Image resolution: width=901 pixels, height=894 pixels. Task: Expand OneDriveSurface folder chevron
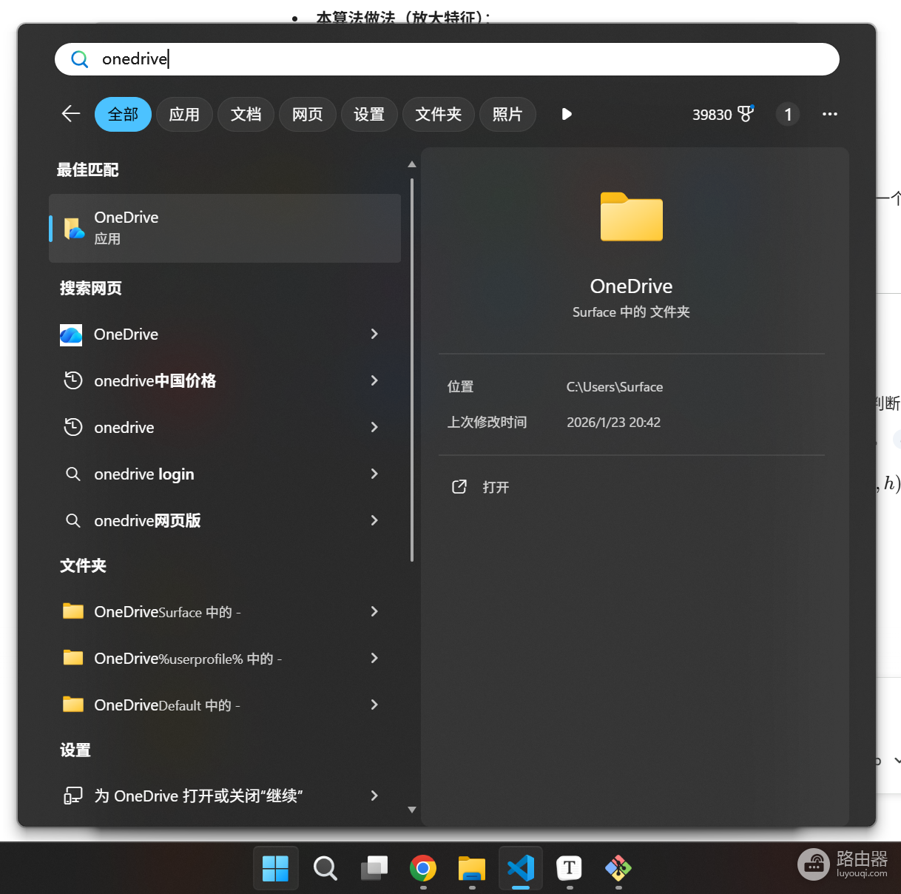[374, 611]
